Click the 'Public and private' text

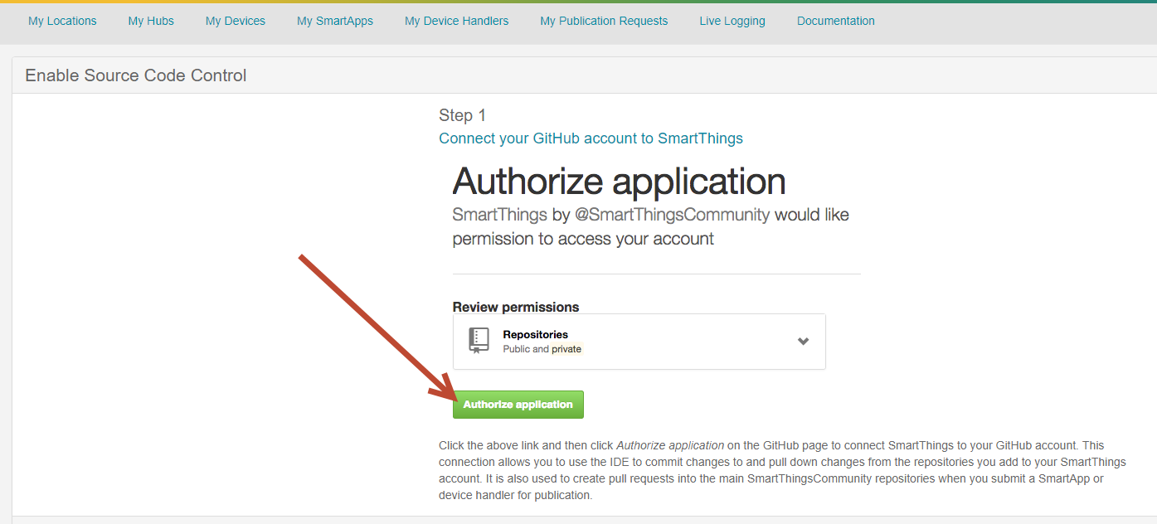542,349
